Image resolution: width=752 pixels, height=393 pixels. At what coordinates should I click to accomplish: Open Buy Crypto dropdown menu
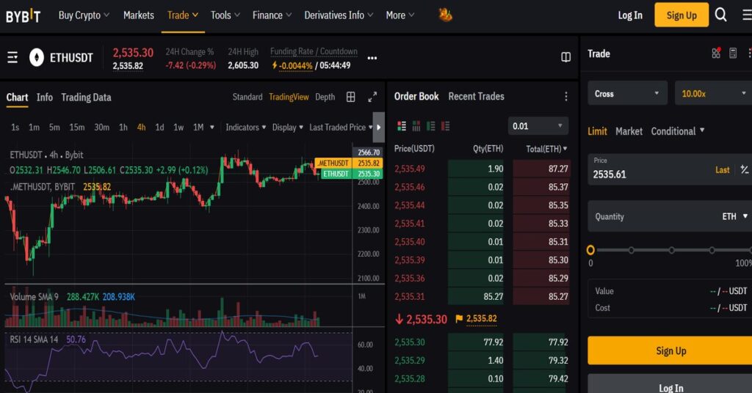click(x=84, y=15)
